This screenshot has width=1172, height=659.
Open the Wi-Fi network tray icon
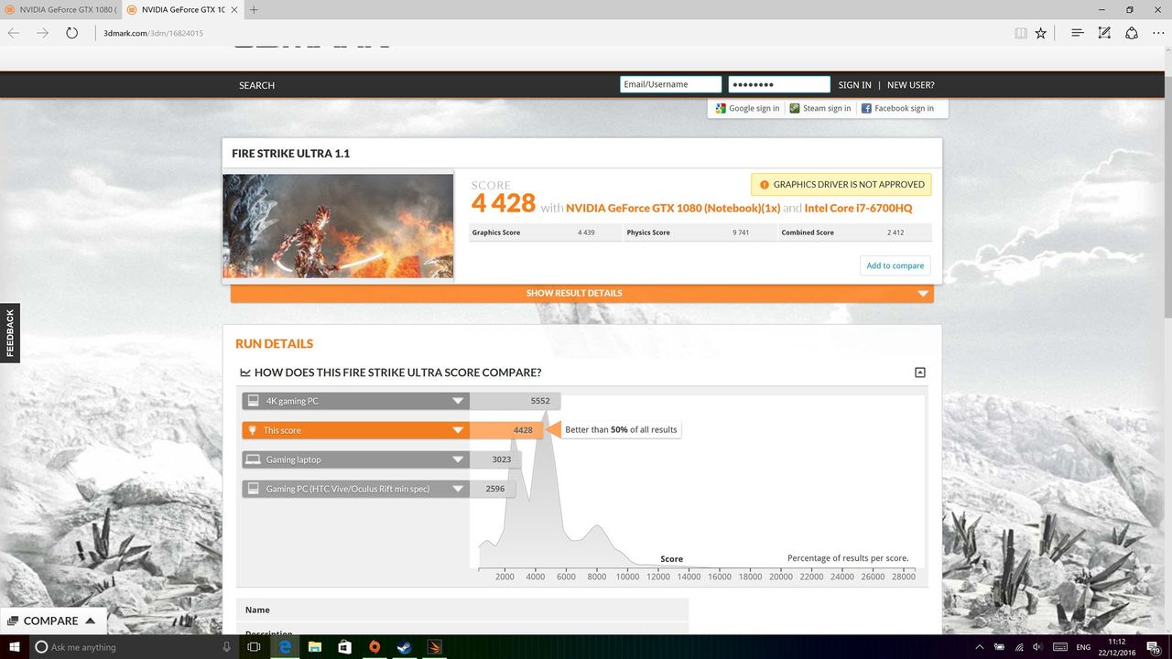pos(1020,647)
